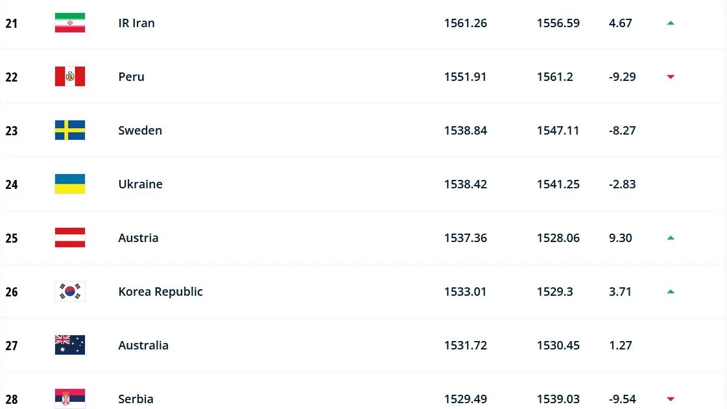Viewport: 727px width, 409px height.
Task: Click Austria's previous points 1528.06
Action: coord(558,238)
